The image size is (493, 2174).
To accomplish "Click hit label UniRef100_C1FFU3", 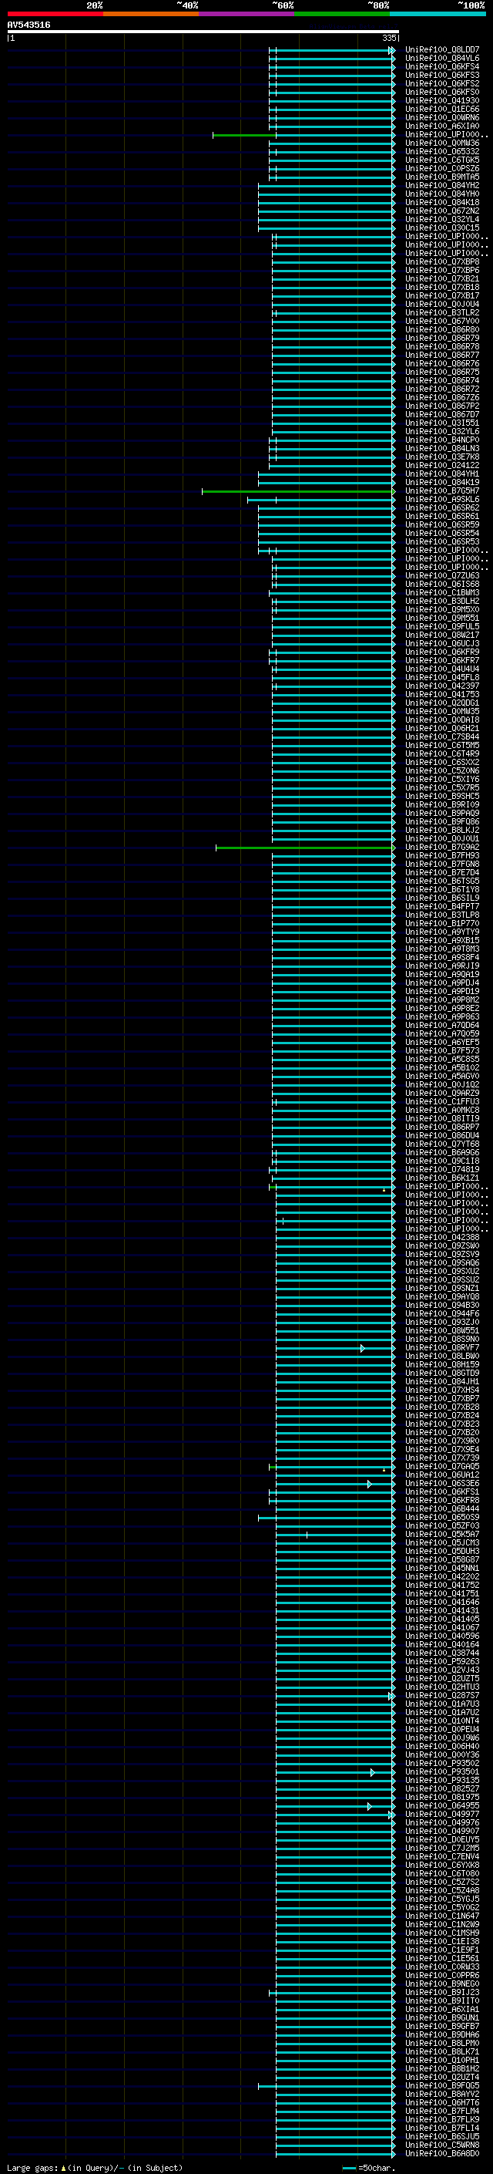I will click(441, 1101).
